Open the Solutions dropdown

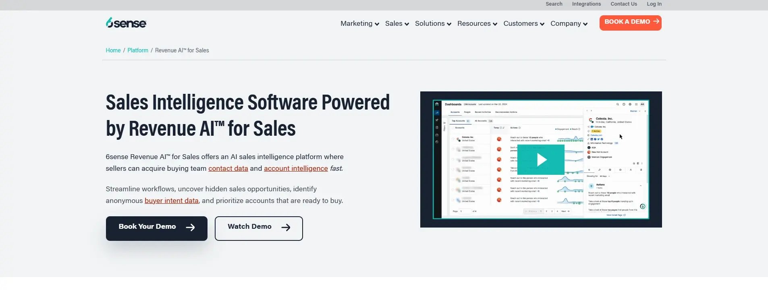433,24
